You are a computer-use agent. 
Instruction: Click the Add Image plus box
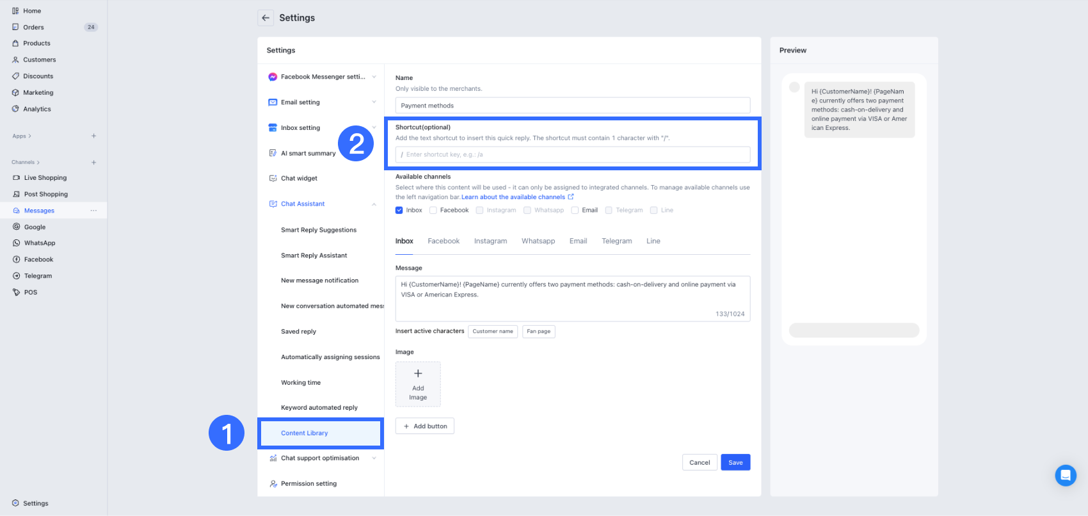coord(418,384)
